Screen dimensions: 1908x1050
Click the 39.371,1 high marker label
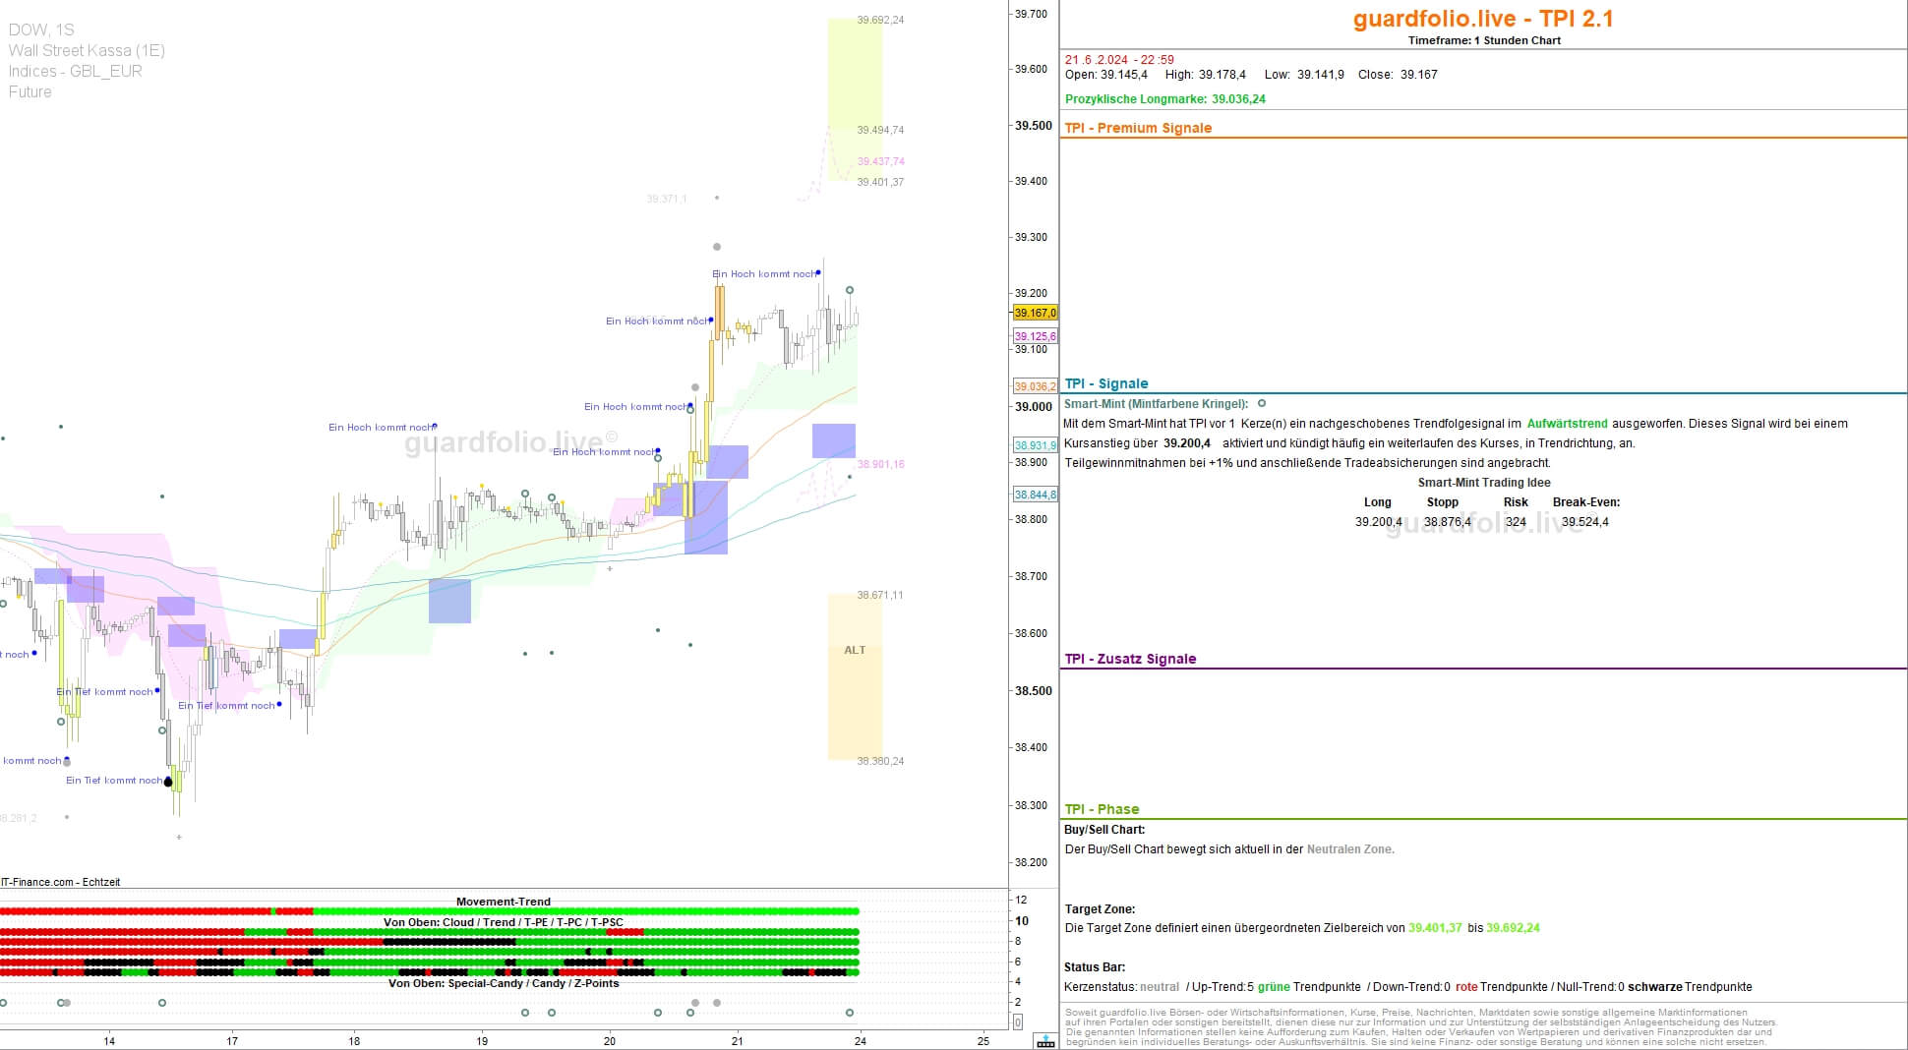pos(667,199)
